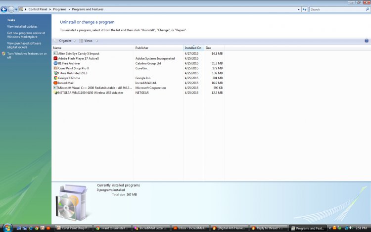The image size is (371, 232).
Task: Click IncrediMail Ltd. publisher cell
Action: [146, 83]
